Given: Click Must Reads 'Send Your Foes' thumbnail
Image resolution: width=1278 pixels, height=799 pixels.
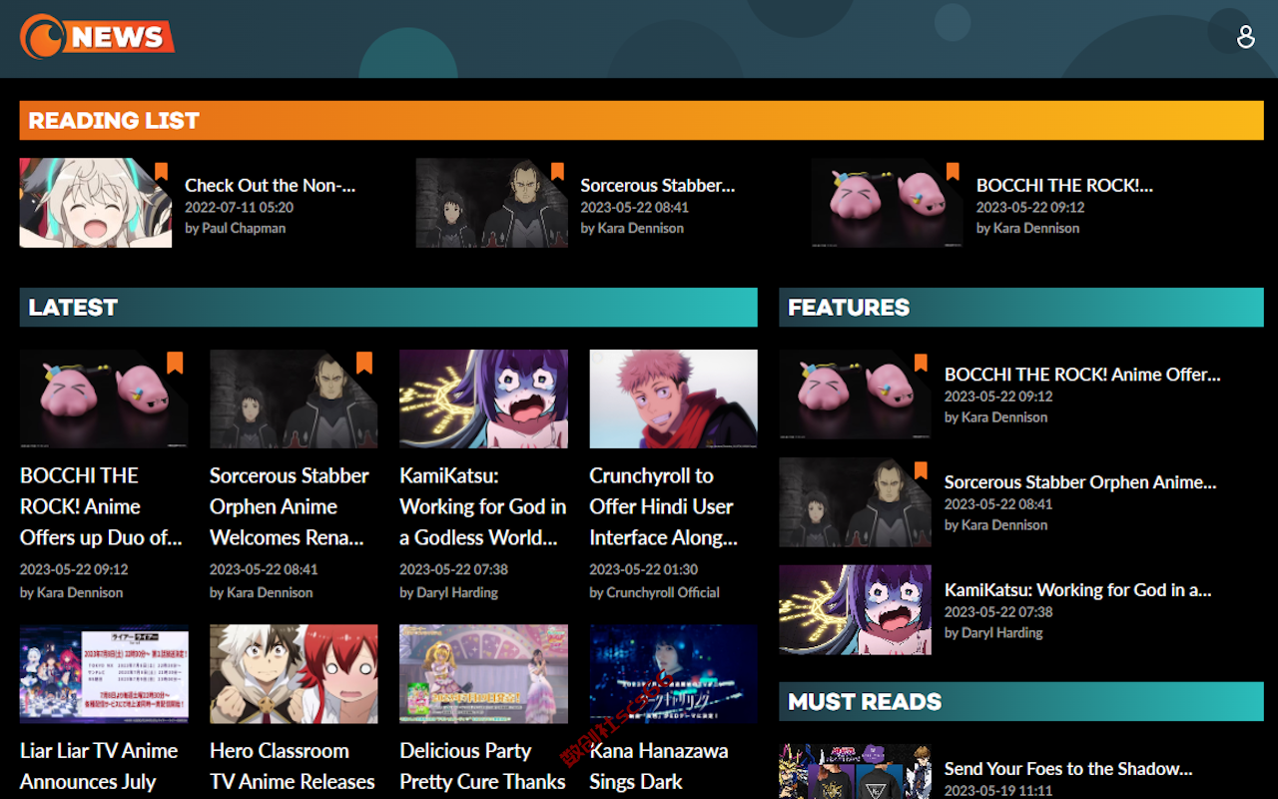Looking at the screenshot, I should [x=855, y=771].
